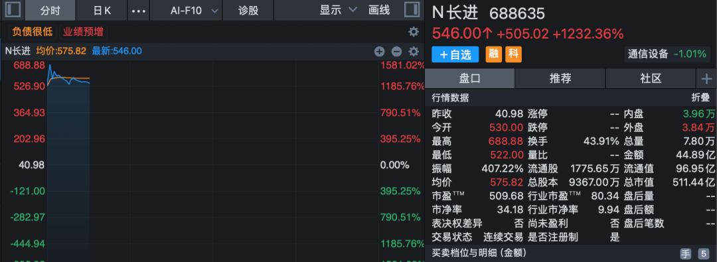717x262 pixels.
Task: Click the 科 STAR market badge
Action: (513, 54)
